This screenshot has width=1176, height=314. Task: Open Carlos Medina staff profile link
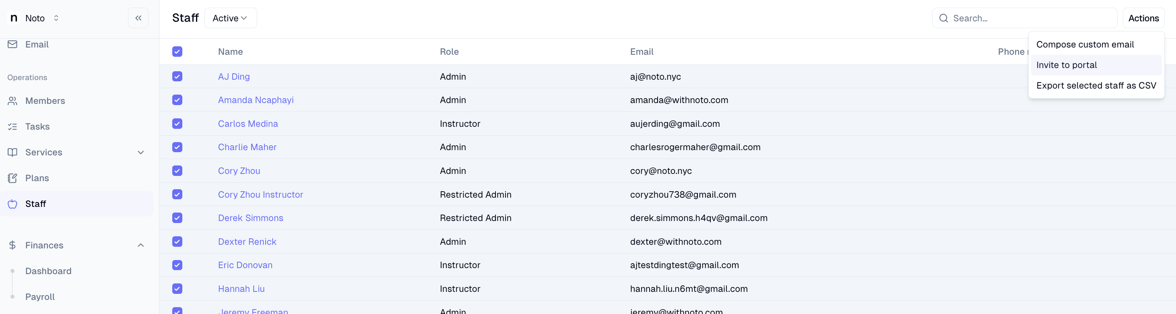pyautogui.click(x=248, y=124)
